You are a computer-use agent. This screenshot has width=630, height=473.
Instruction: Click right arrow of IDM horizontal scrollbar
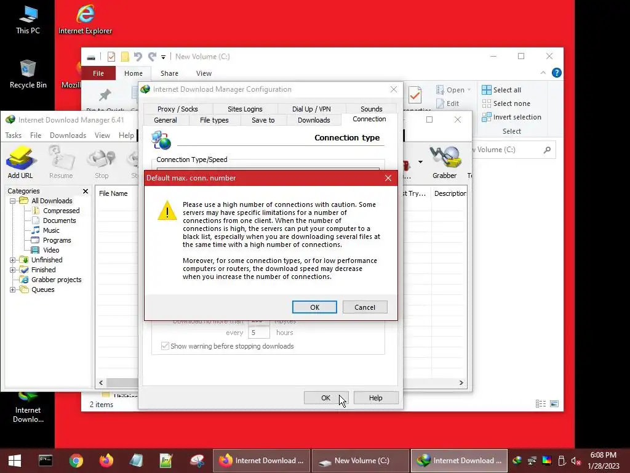pos(461,383)
